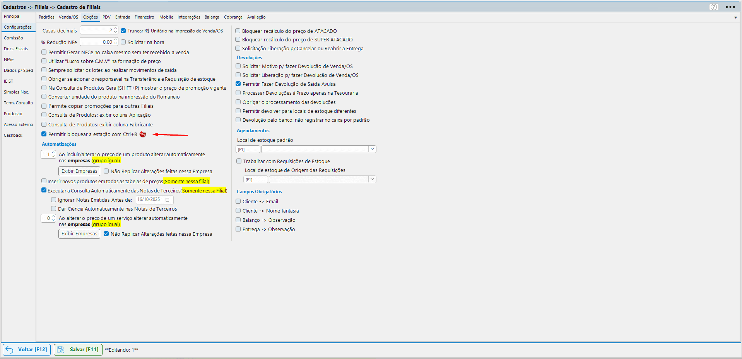Select Principal in the side menu
This screenshot has height=359, width=742.
(x=12, y=16)
